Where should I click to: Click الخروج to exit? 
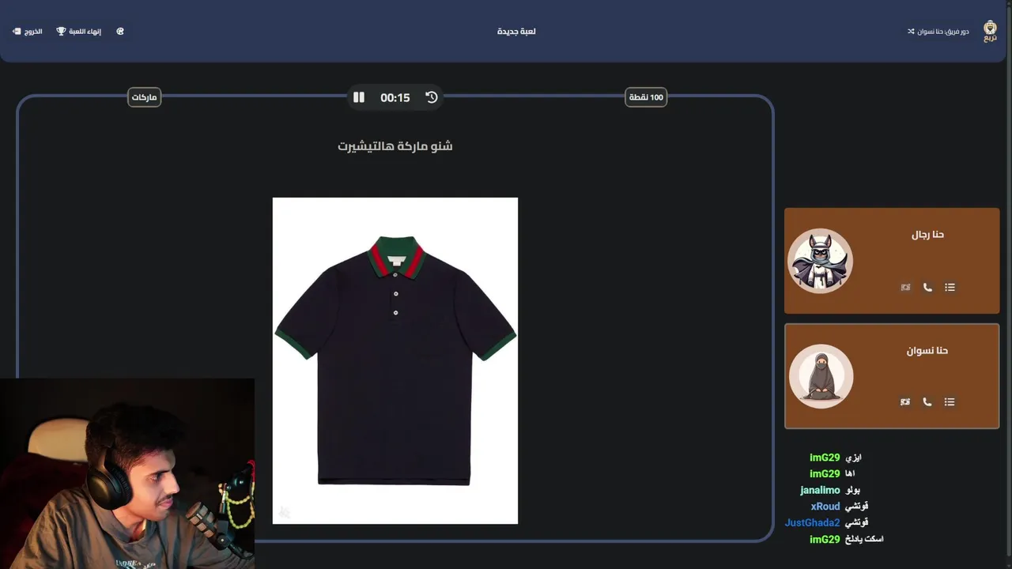tap(28, 32)
